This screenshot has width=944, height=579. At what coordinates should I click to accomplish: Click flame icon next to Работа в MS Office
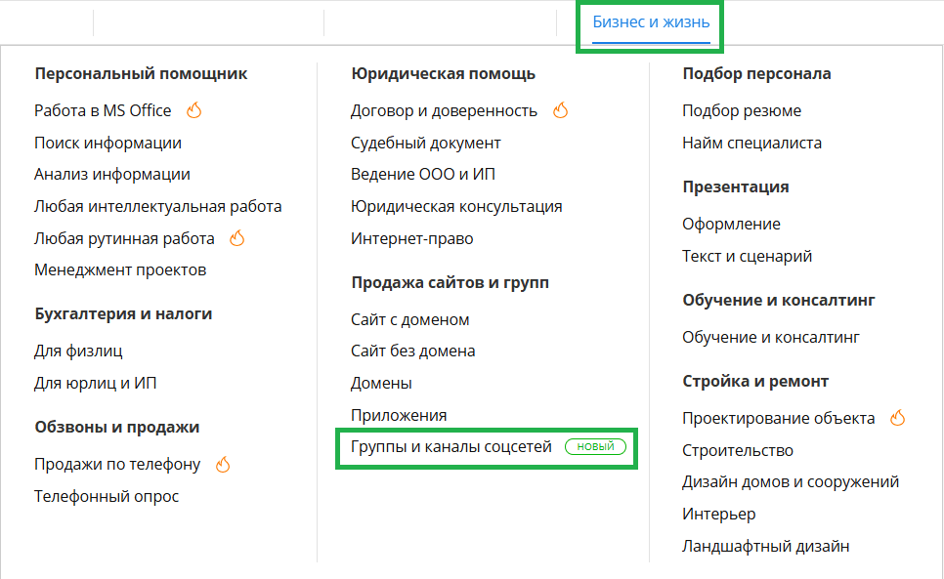(x=193, y=110)
